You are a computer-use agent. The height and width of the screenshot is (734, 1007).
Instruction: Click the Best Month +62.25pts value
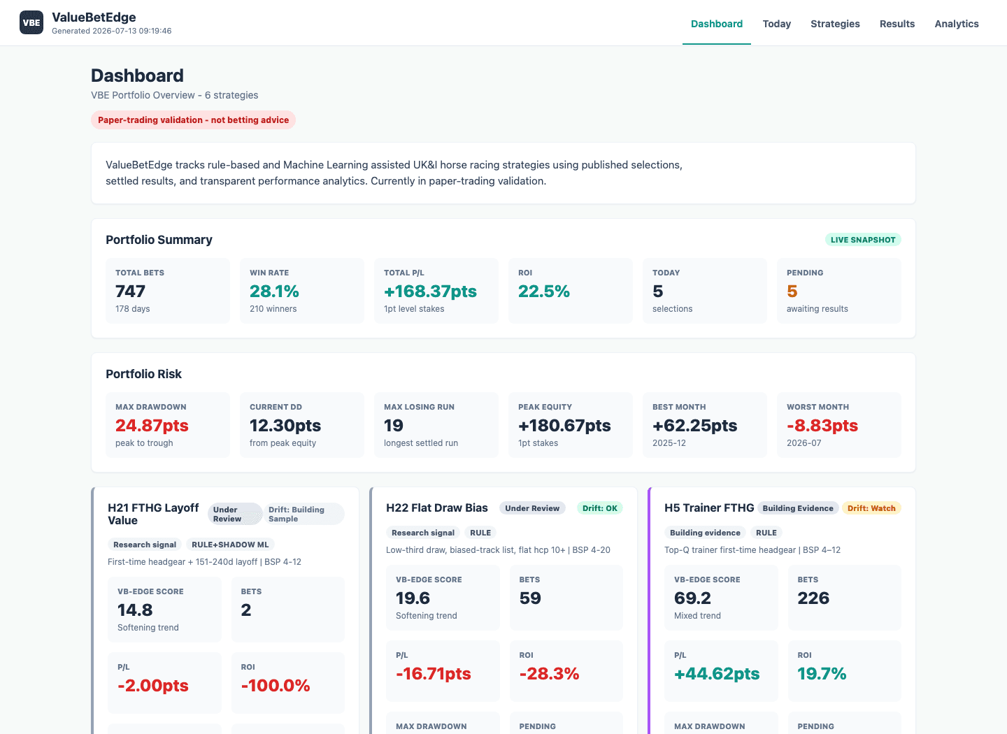694,426
